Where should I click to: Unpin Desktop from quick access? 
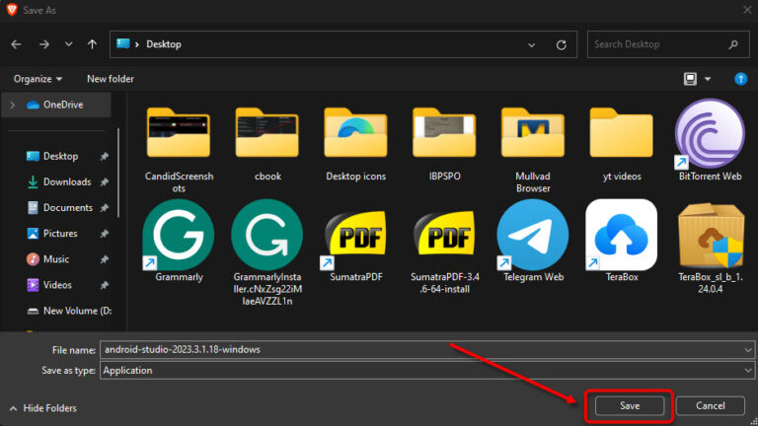[104, 157]
